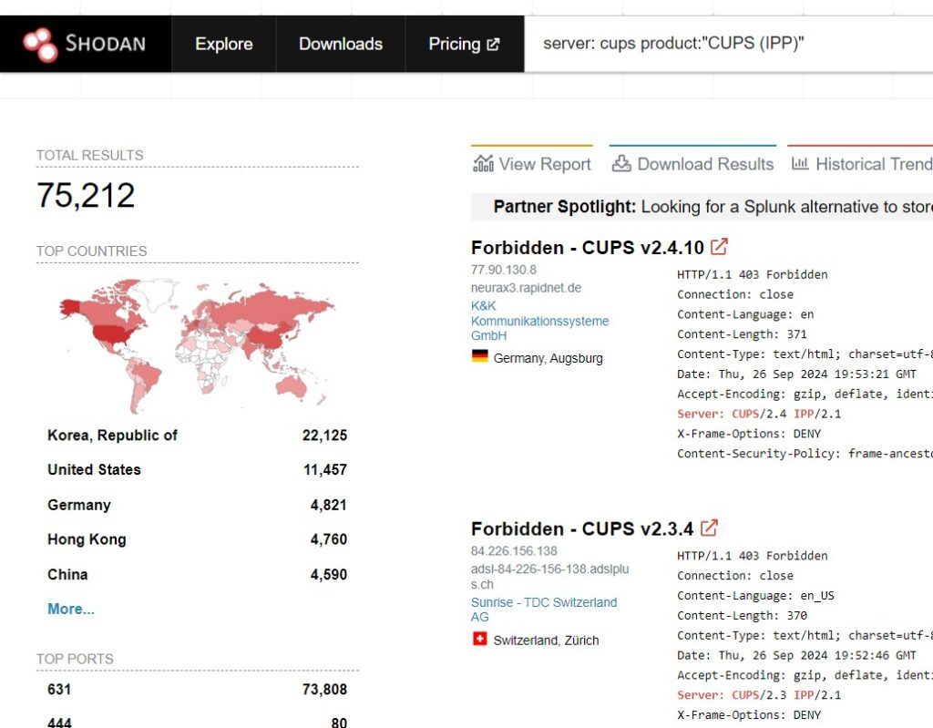933x728 pixels.
Task: Click the 73,808 count for port 631
Action: [324, 690]
